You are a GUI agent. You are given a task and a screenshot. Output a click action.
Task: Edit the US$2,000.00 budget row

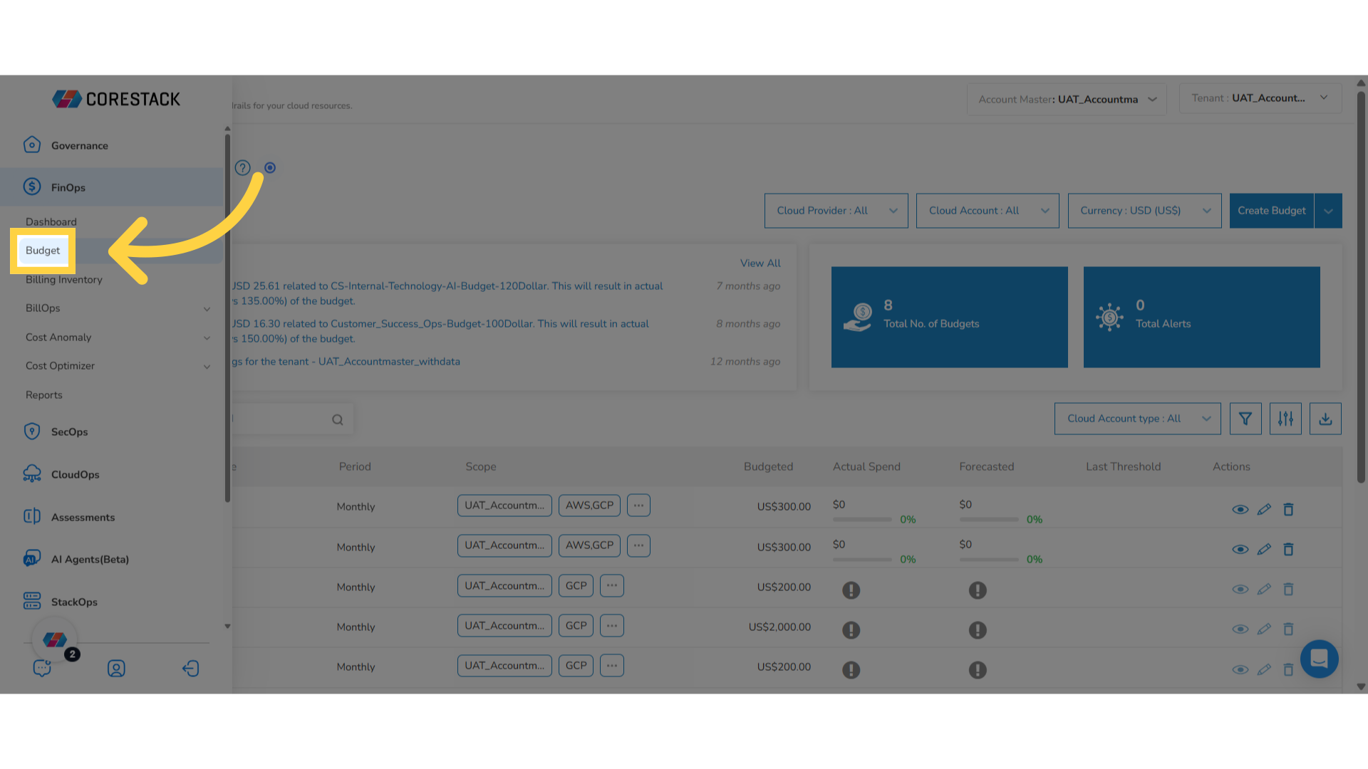pyautogui.click(x=1264, y=629)
